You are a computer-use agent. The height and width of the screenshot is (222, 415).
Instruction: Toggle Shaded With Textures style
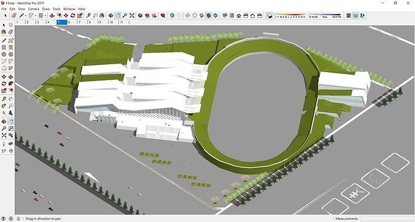click(x=209, y=16)
